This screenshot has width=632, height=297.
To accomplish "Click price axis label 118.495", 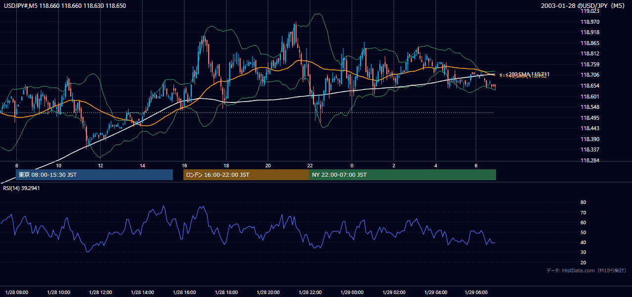I will click(x=590, y=118).
